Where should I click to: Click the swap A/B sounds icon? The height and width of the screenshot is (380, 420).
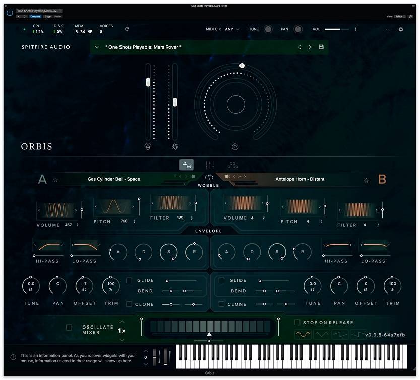click(209, 177)
